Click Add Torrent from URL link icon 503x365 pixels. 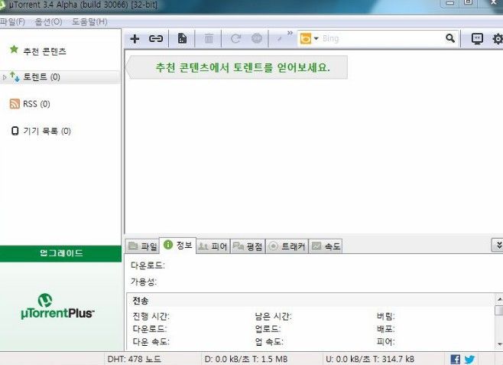point(156,39)
